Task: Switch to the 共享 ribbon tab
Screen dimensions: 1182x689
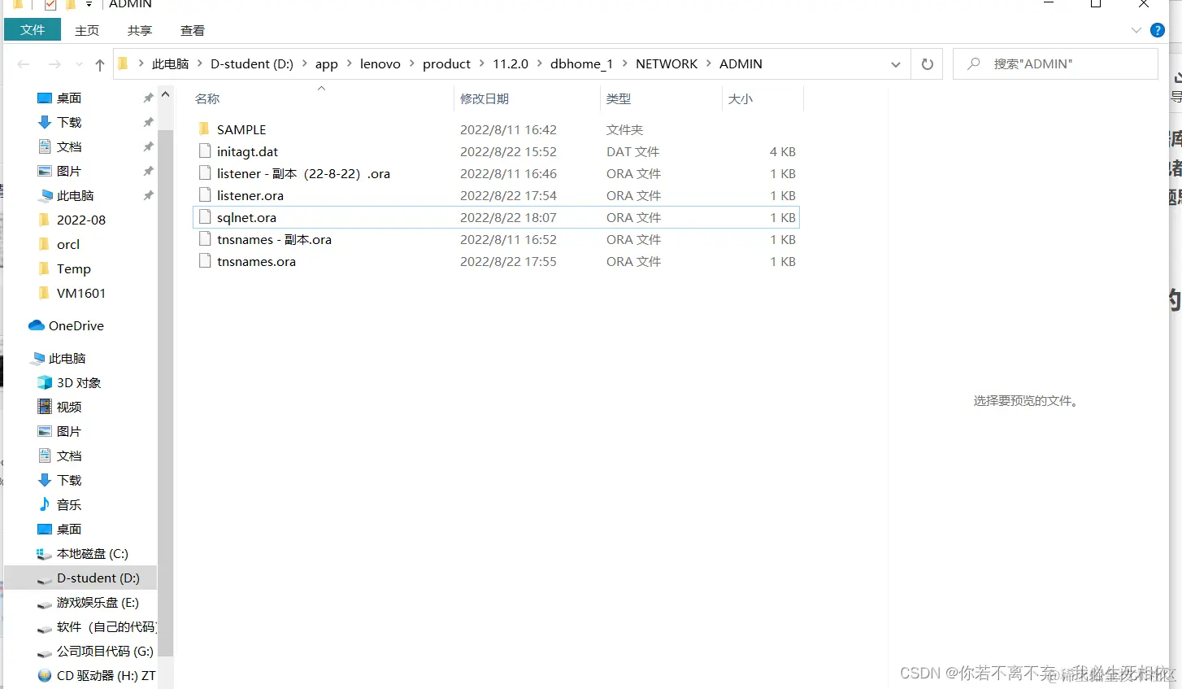Action: (140, 30)
